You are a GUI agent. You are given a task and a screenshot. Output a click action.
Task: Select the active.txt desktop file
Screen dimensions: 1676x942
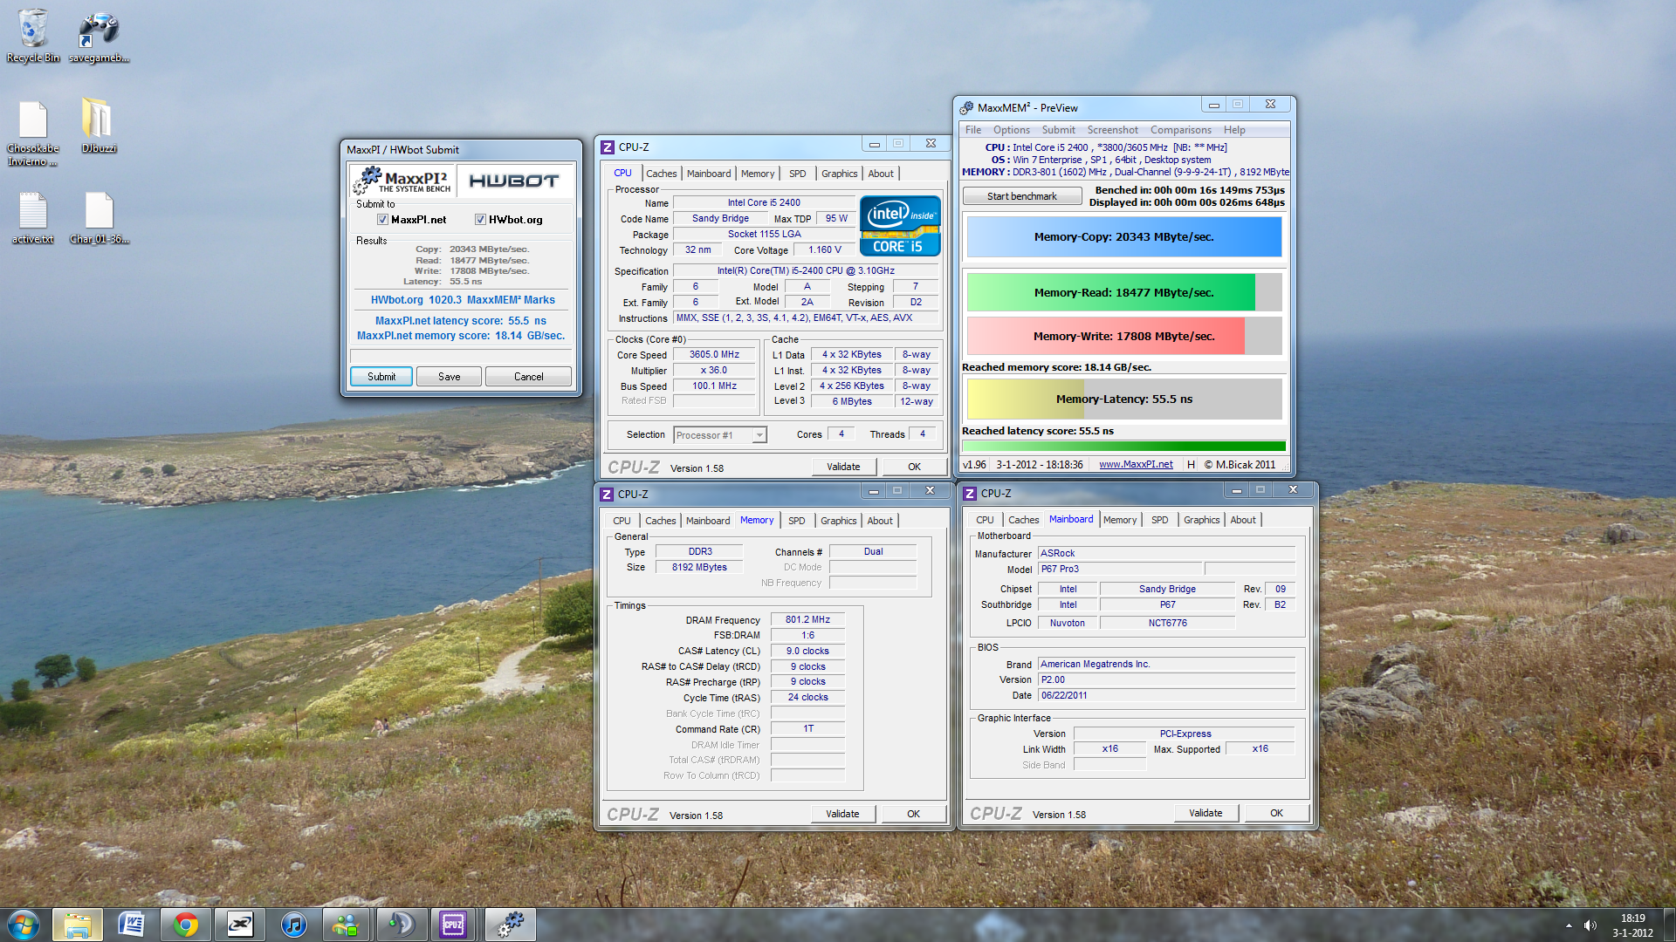(x=33, y=218)
